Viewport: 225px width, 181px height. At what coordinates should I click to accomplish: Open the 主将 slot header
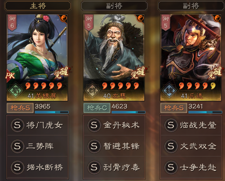pos(38,6)
